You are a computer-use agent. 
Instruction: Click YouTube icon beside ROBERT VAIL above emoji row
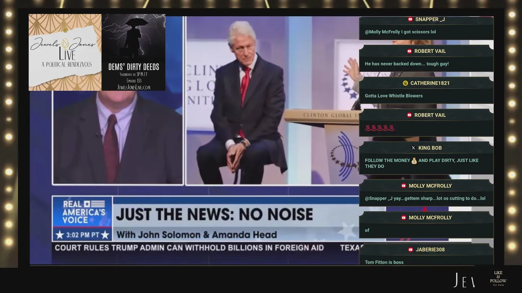409,115
